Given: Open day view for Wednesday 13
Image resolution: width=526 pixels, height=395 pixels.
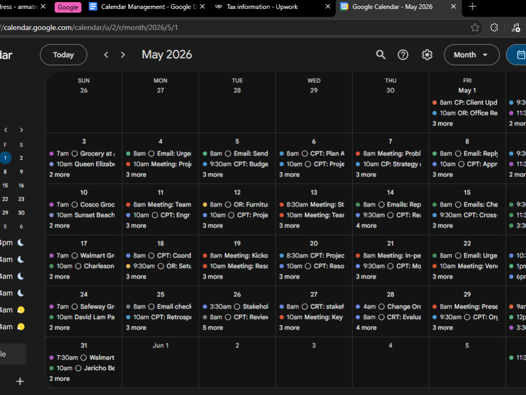Looking at the screenshot, I should click(x=313, y=192).
